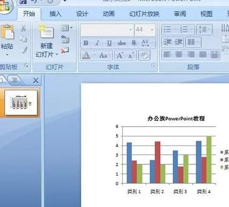Toggle Italic formatting
Viewport: 229px width, 207px height.
pos(97,43)
